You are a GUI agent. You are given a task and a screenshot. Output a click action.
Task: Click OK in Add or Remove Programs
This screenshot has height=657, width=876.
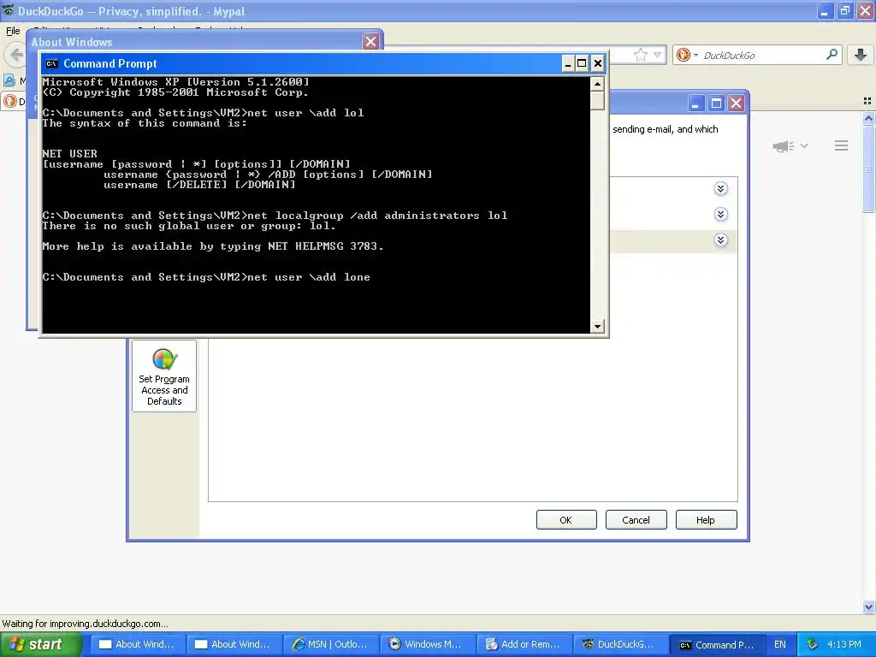[566, 520]
